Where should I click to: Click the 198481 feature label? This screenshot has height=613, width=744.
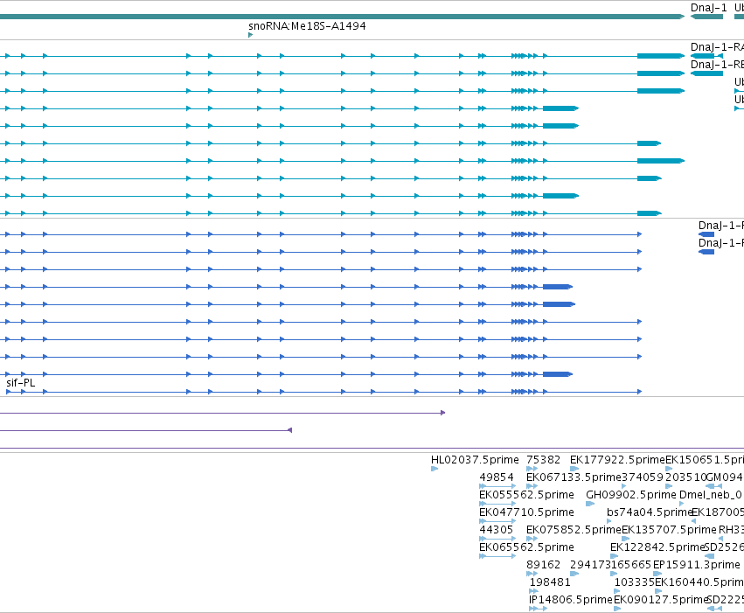click(550, 582)
